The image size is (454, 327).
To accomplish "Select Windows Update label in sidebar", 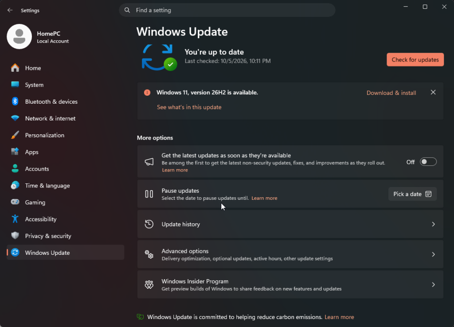I will click(x=47, y=253).
